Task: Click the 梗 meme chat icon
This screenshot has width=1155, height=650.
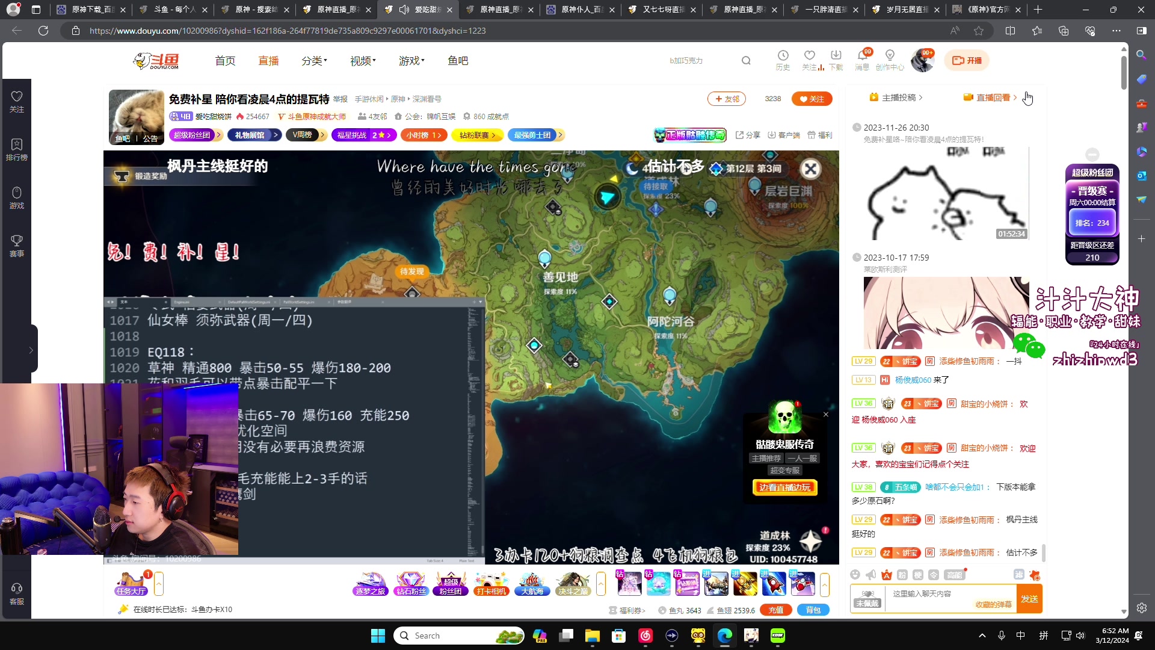Action: coord(917,575)
